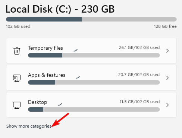Click the Local Disk (C:) - 230 GB heading
The height and width of the screenshot is (138, 182).
point(60,9)
